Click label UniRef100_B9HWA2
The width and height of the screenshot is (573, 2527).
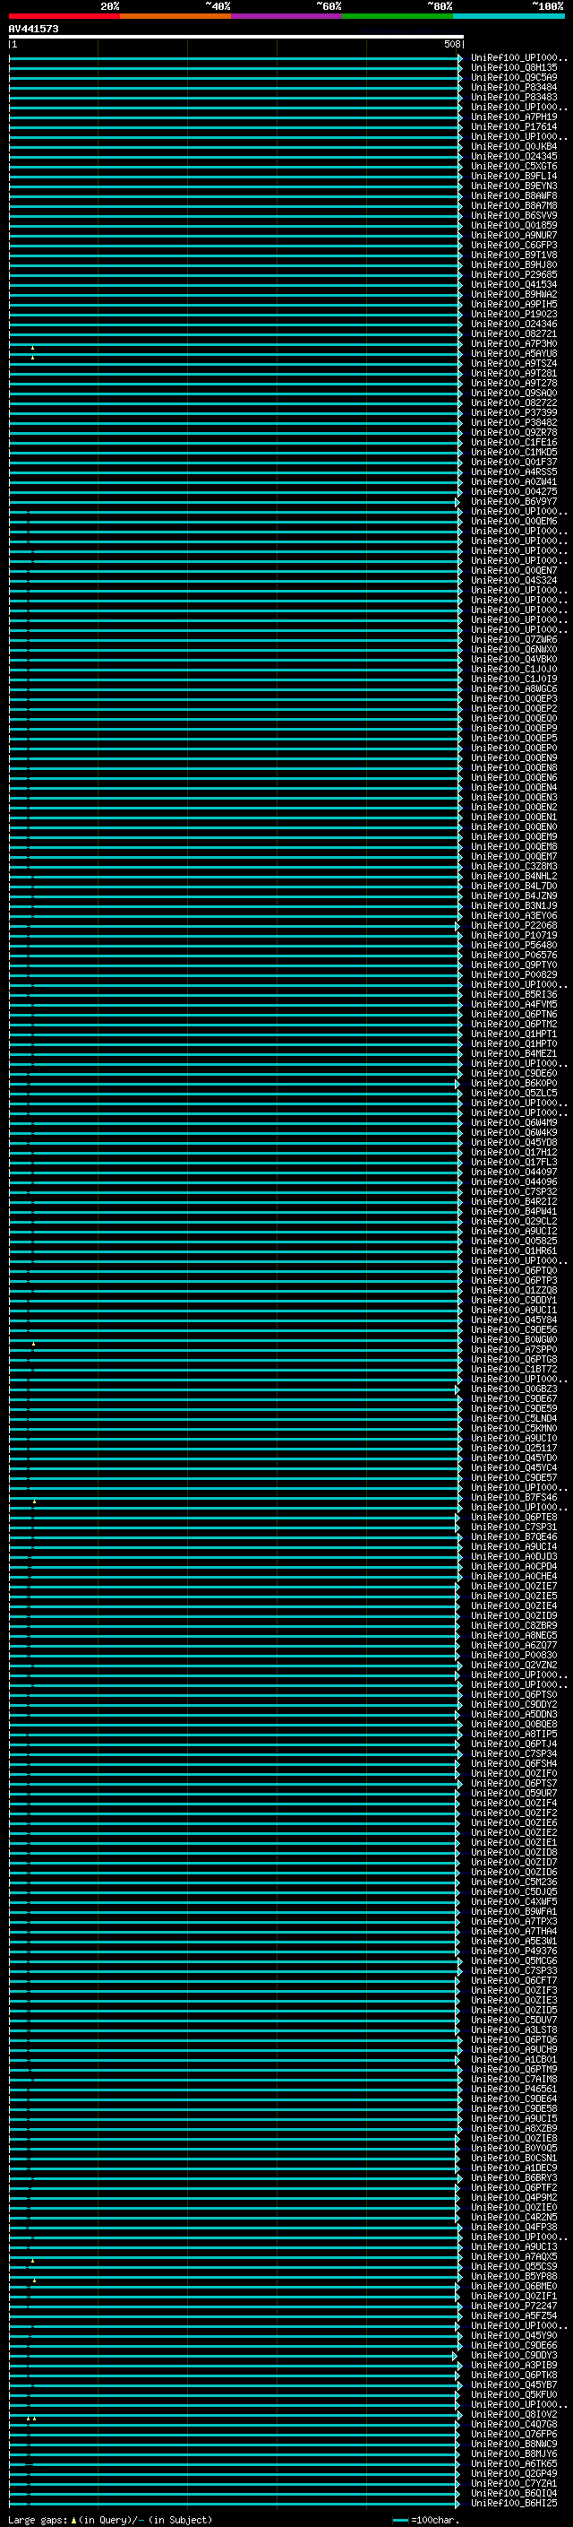coord(514,294)
